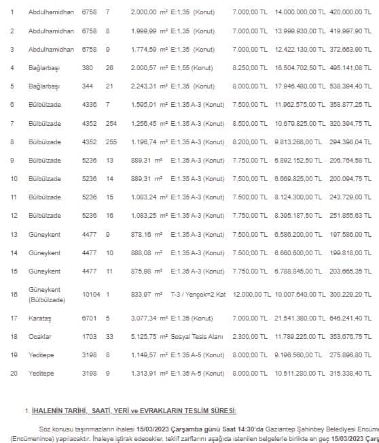The height and width of the screenshot is (443, 379).
Task: Select the 14.000.000,00 TL value in row 1
Action: pyautogui.click(x=300, y=12)
